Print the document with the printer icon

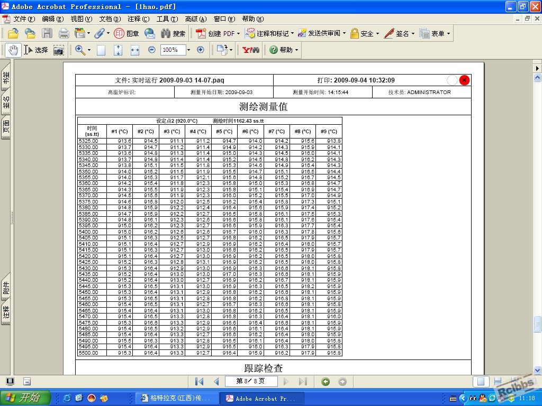pyautogui.click(x=64, y=33)
